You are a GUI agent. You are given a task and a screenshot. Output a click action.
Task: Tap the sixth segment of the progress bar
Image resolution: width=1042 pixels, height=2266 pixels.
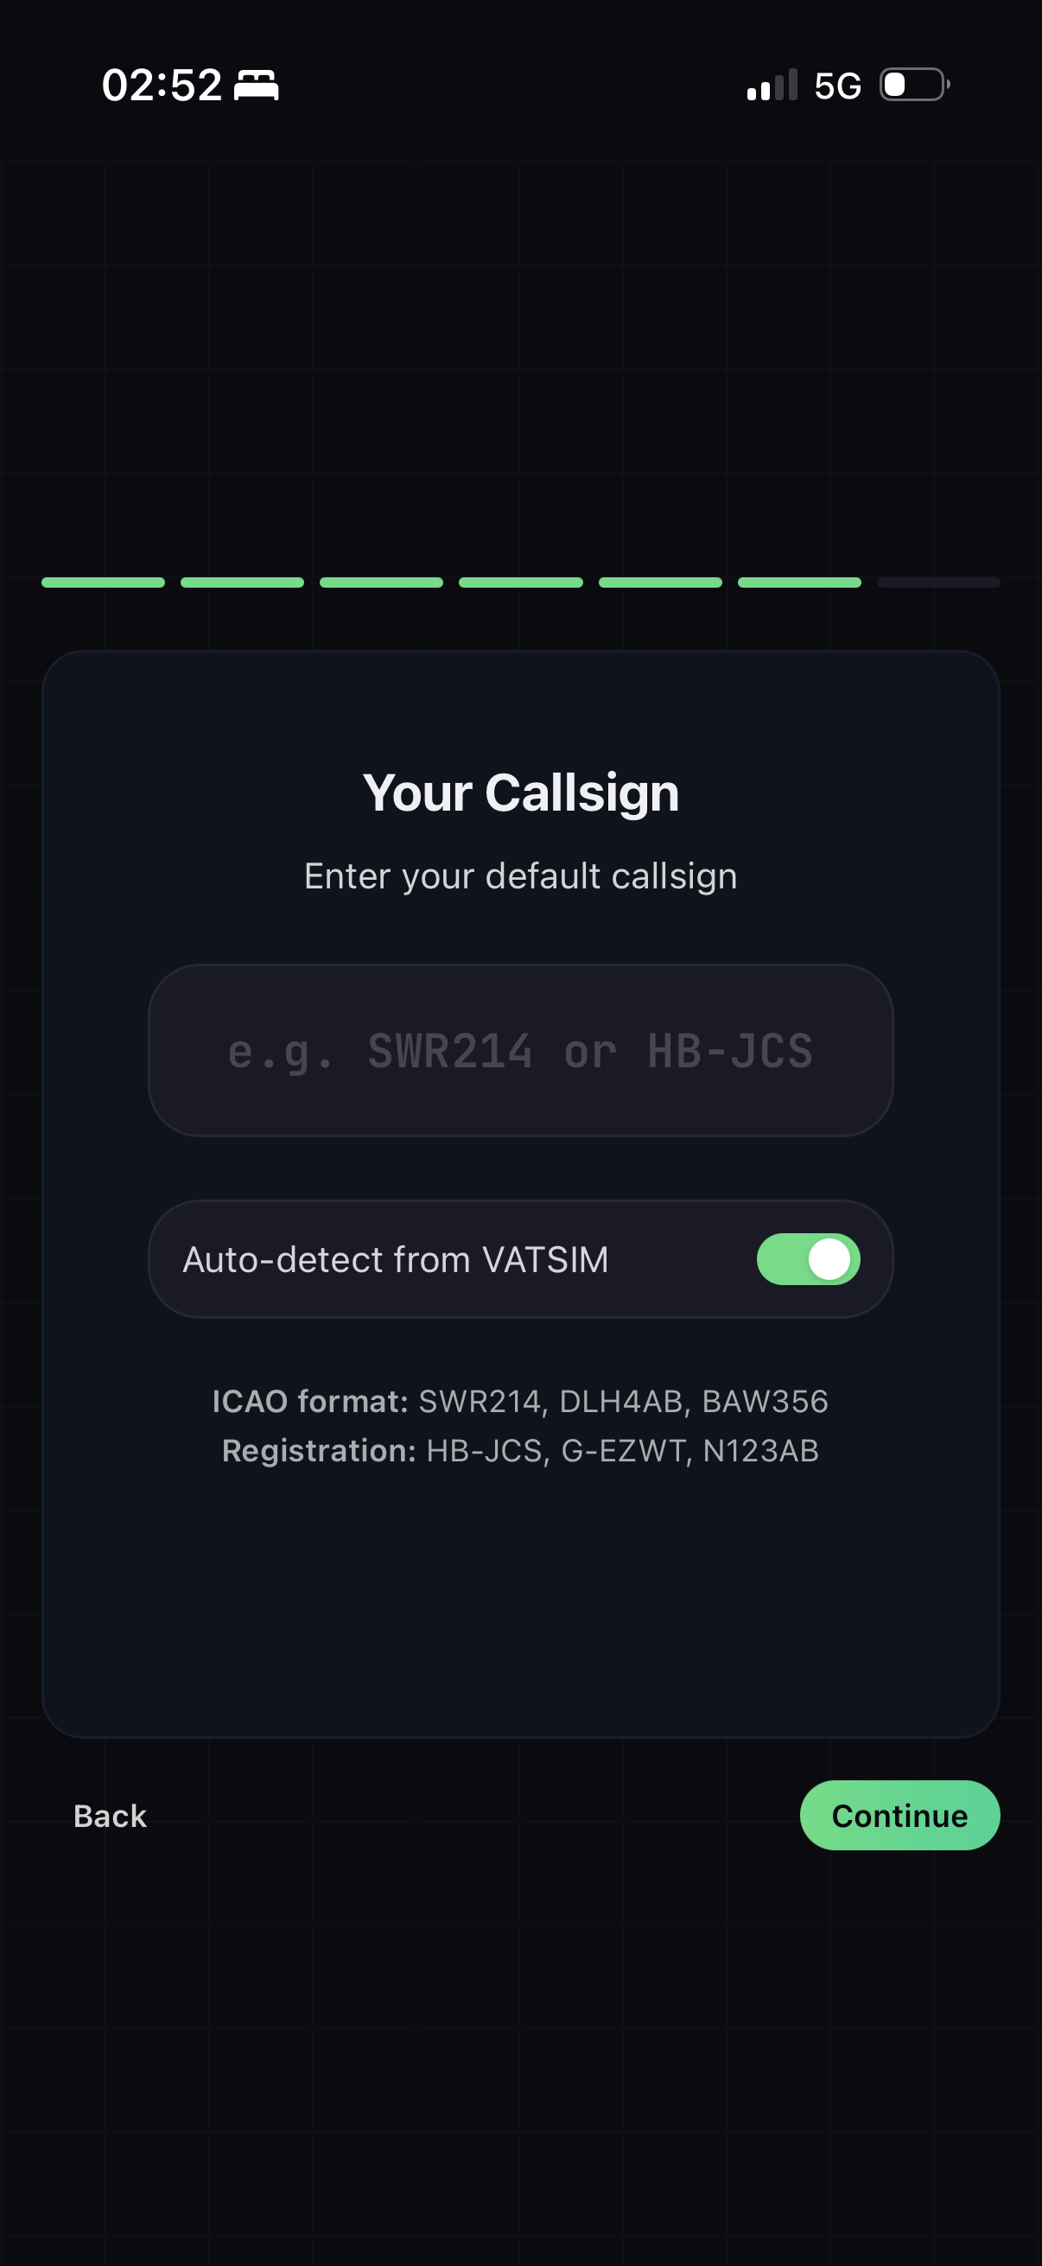(798, 582)
